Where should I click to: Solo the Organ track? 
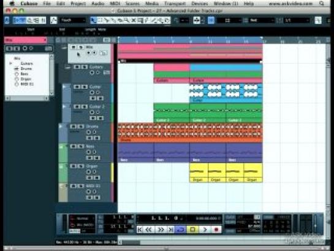point(80,166)
